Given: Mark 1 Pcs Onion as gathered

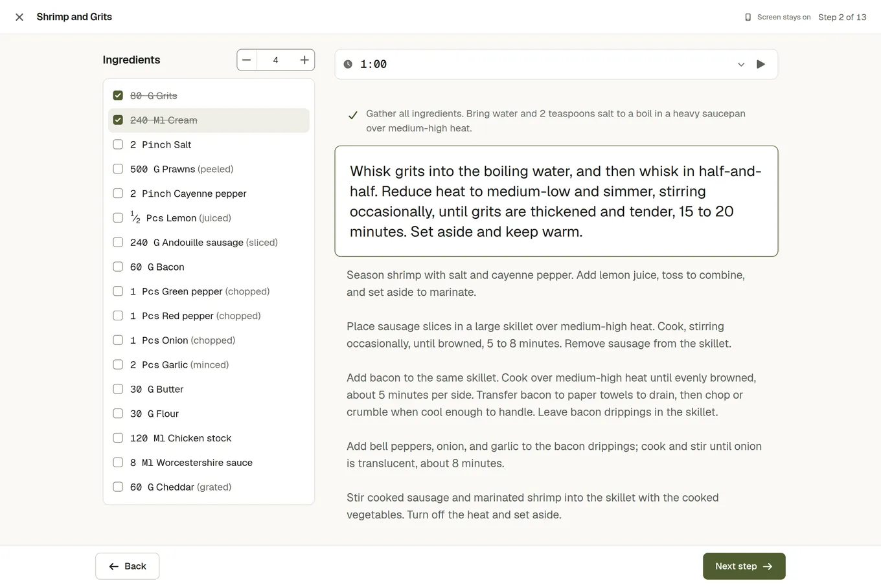Looking at the screenshot, I should coord(118,340).
